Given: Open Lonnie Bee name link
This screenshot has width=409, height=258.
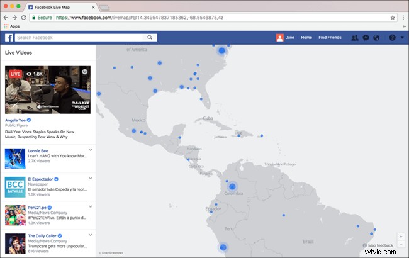Looking at the screenshot, I should (x=38, y=151).
